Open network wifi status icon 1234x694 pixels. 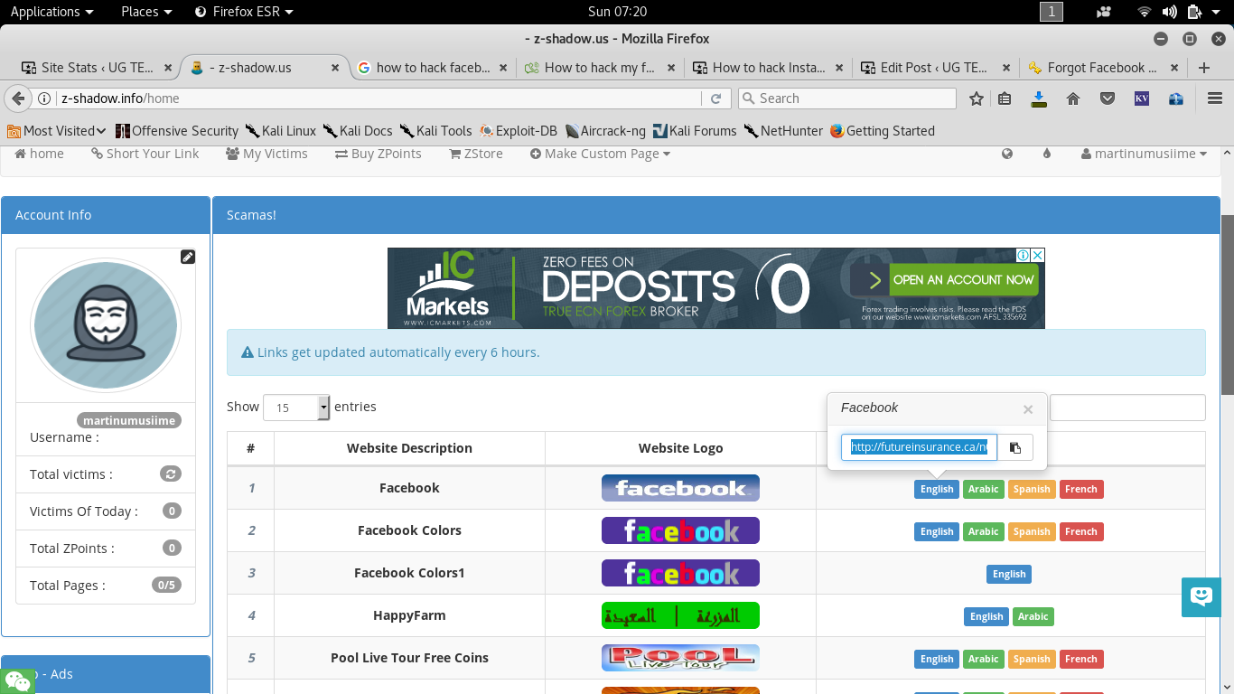pos(1145,12)
